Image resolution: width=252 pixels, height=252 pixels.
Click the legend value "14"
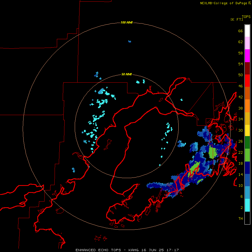click(241, 174)
